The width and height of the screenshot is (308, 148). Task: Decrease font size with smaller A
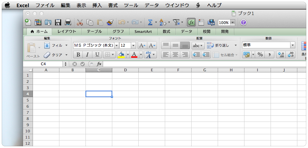pyautogui.click(x=152, y=45)
